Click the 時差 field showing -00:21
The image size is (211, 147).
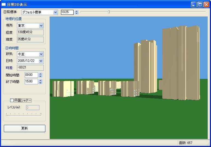(30, 68)
